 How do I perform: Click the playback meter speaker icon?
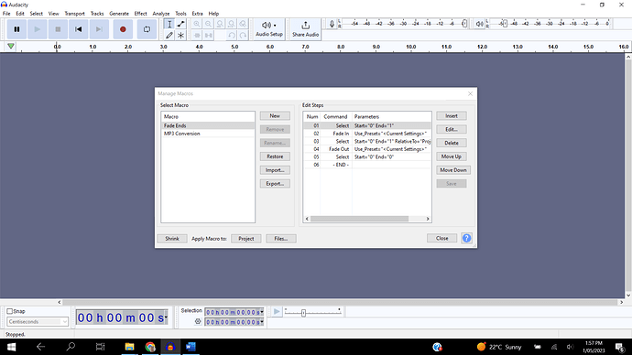click(479, 24)
